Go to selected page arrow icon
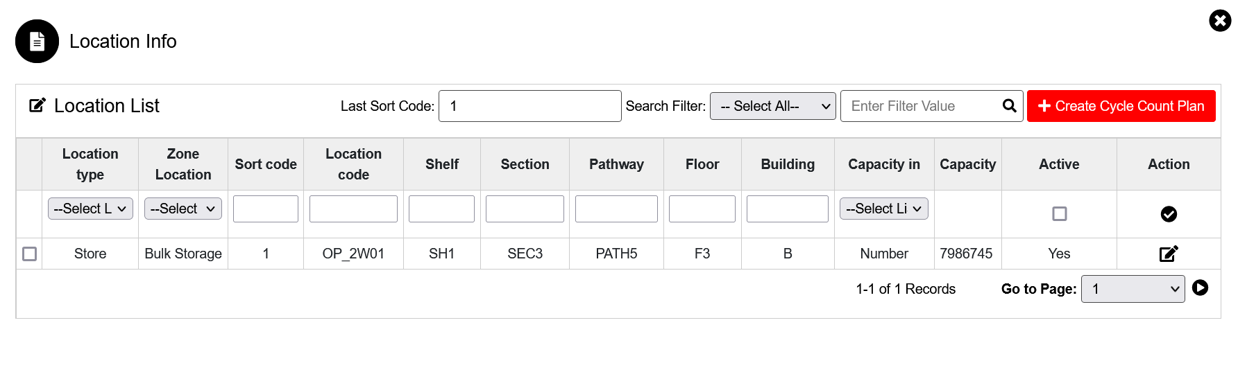Viewport: 1238px width, 388px height. [1200, 288]
